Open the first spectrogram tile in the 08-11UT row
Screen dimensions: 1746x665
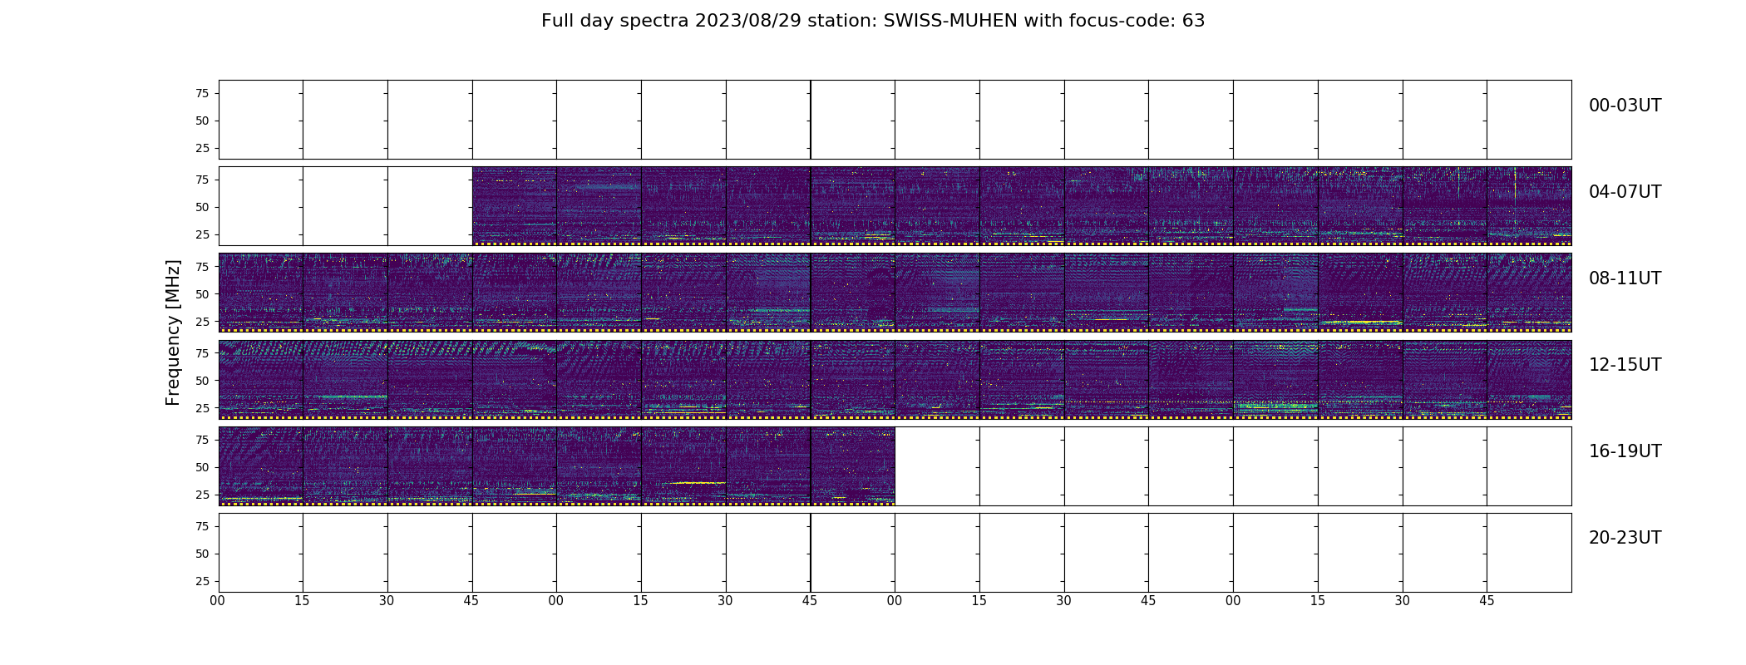click(261, 293)
